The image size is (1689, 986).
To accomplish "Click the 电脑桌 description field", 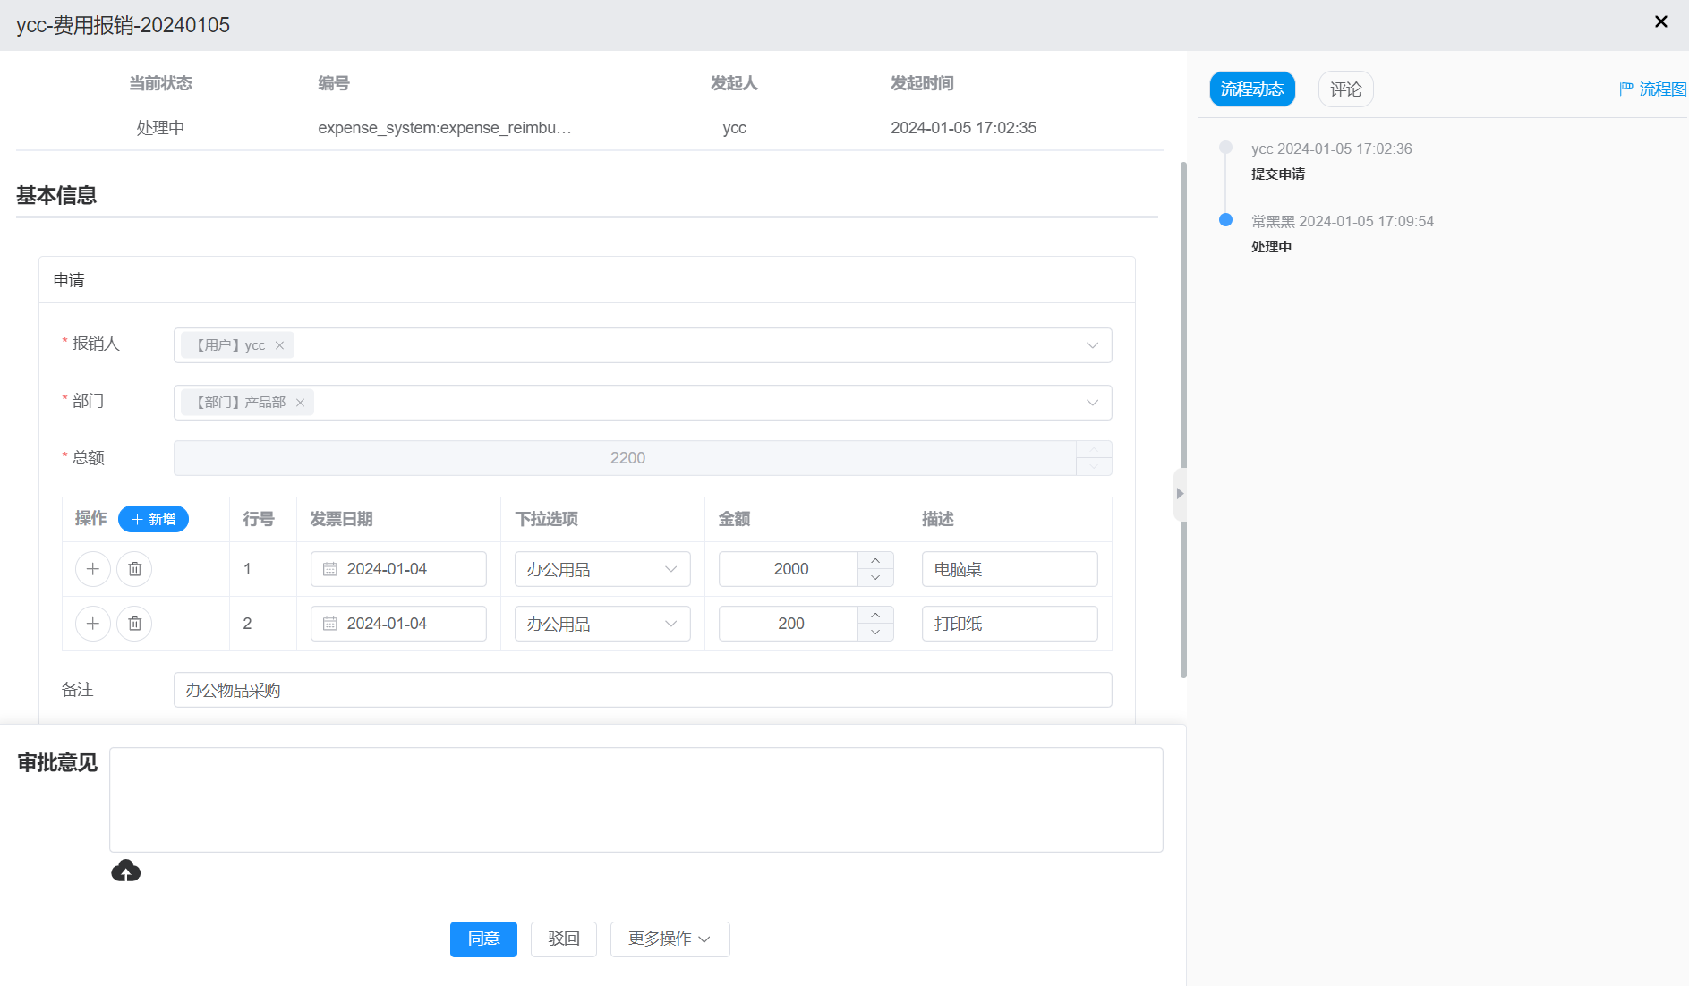I will point(1010,569).
